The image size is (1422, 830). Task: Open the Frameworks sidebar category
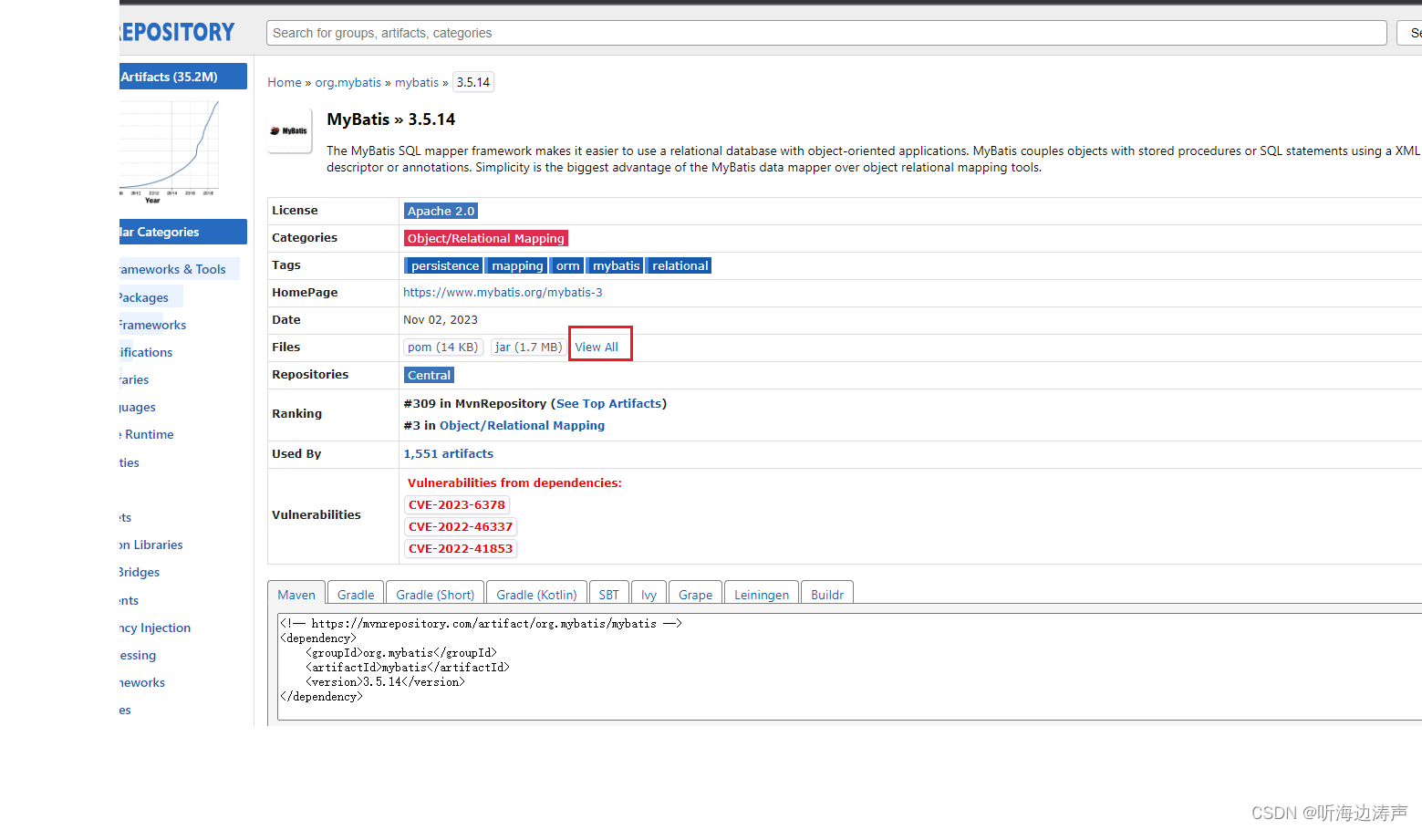click(x=152, y=325)
